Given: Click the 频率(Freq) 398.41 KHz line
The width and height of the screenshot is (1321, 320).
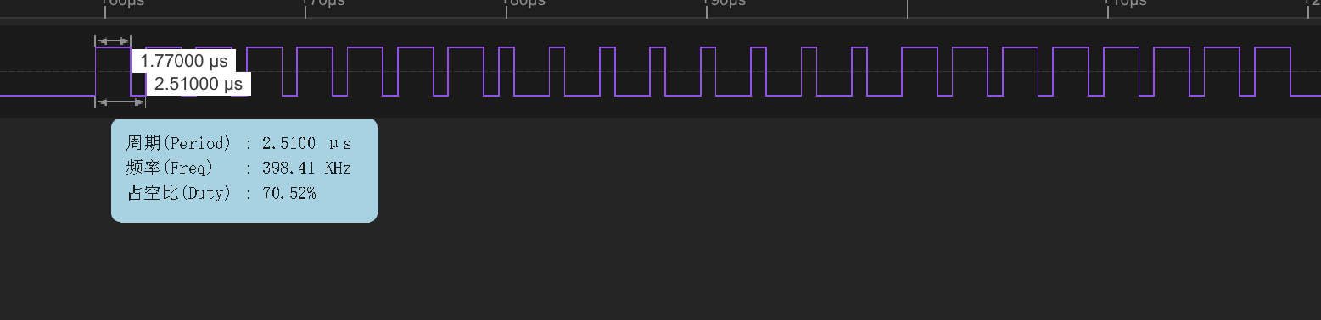Looking at the screenshot, I should (x=238, y=168).
